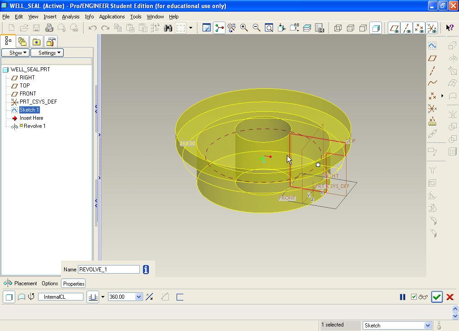Expand the datum point flyout arrow
Image resolution: width=459 pixels, height=331 pixels.
[x=442, y=96]
